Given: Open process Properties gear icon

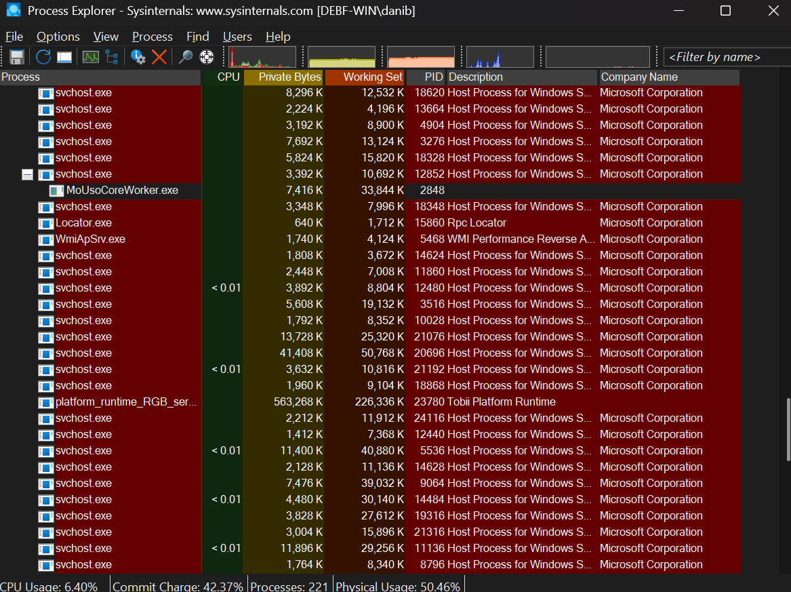Looking at the screenshot, I should [139, 57].
